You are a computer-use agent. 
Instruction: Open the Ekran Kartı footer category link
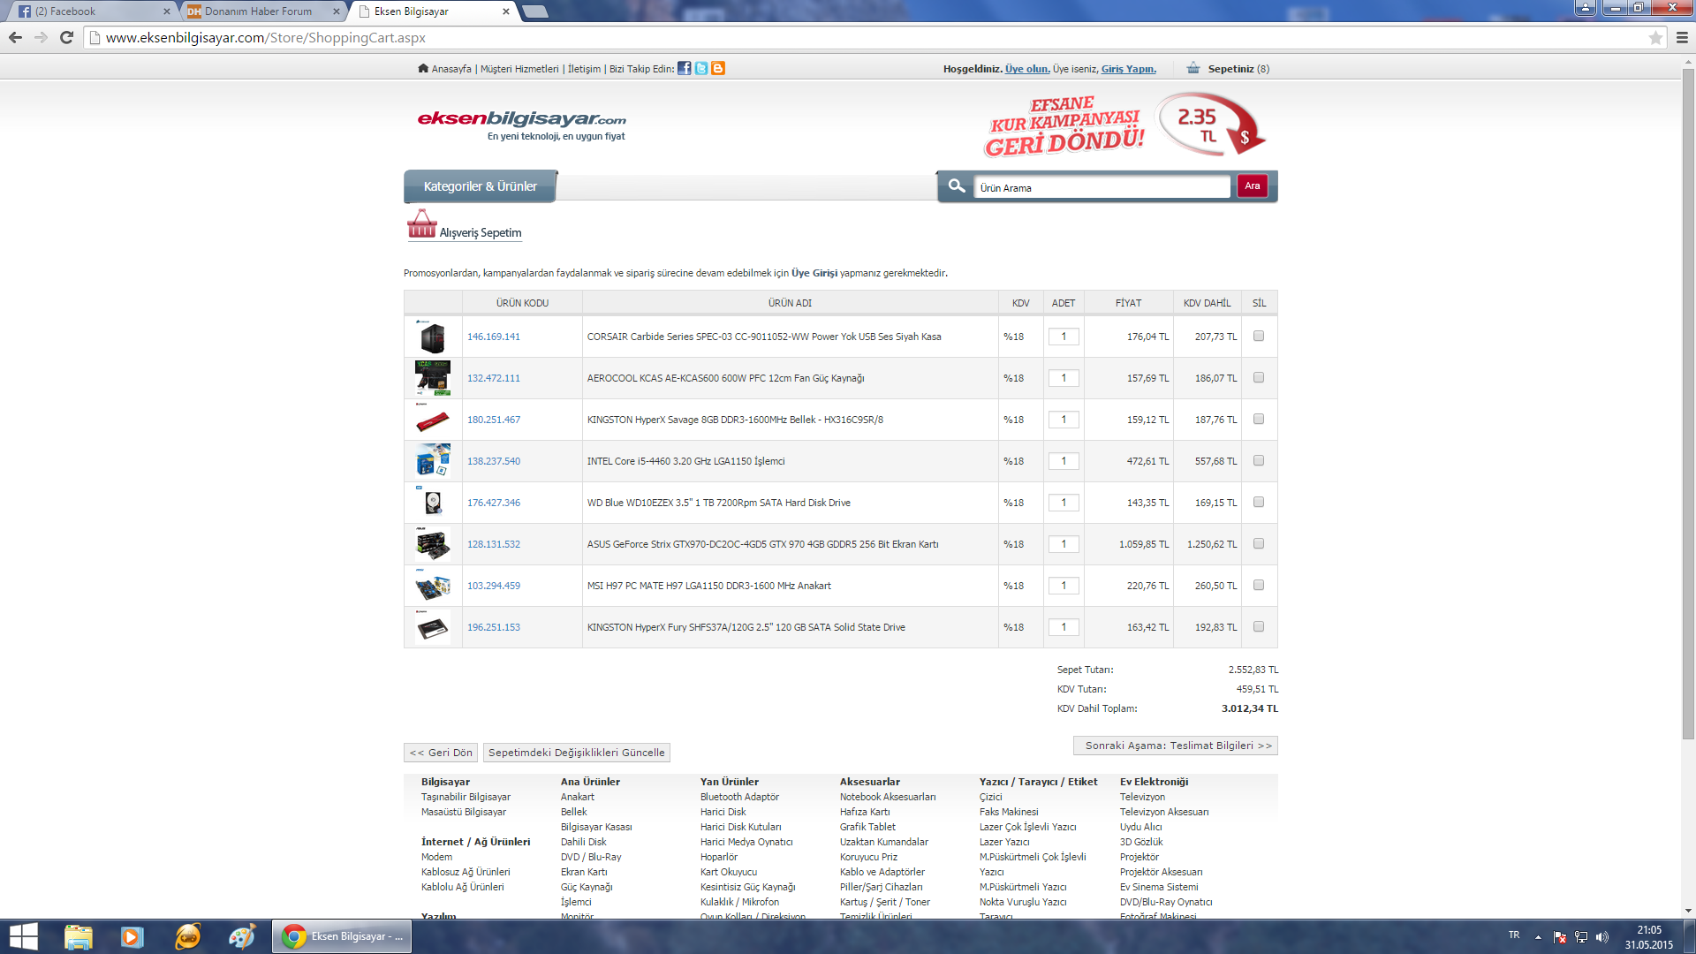click(x=584, y=872)
